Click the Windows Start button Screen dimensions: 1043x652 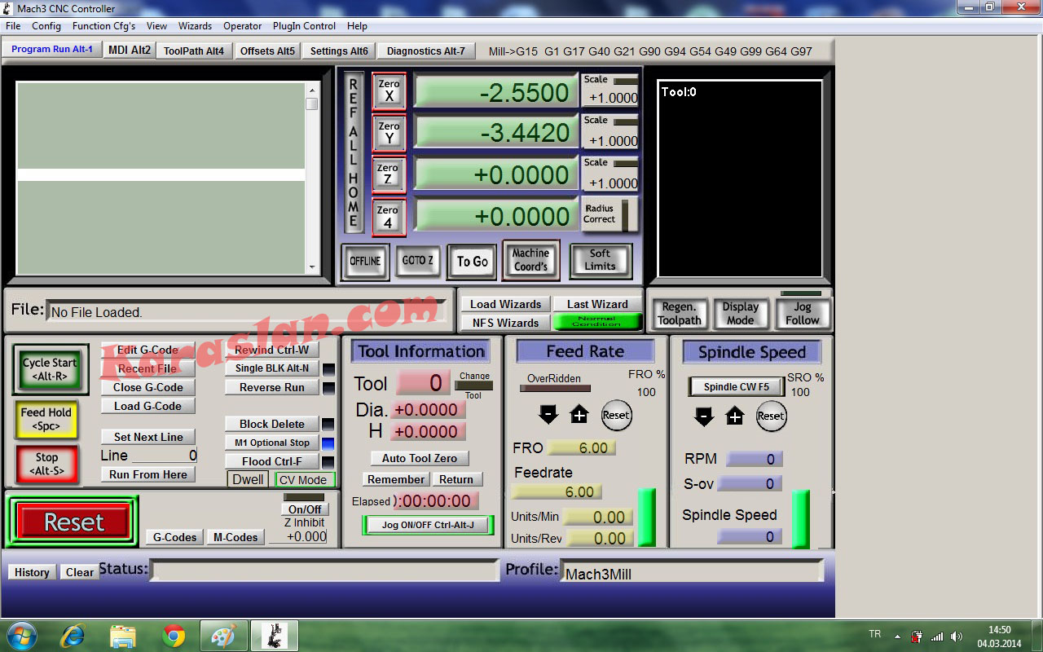pos(21,636)
